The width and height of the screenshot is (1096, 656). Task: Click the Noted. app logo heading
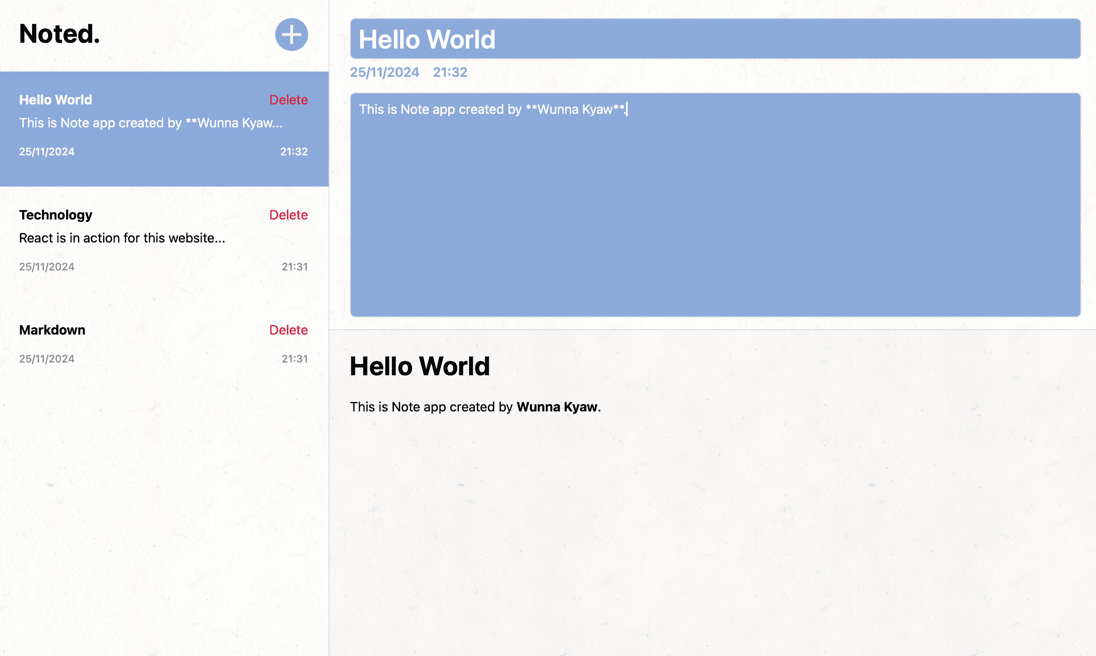[x=60, y=34]
